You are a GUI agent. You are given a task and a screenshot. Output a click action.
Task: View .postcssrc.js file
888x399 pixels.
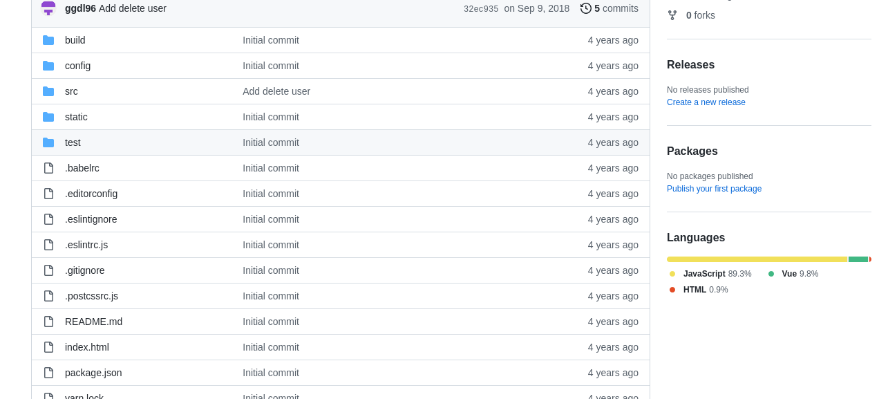tap(91, 296)
